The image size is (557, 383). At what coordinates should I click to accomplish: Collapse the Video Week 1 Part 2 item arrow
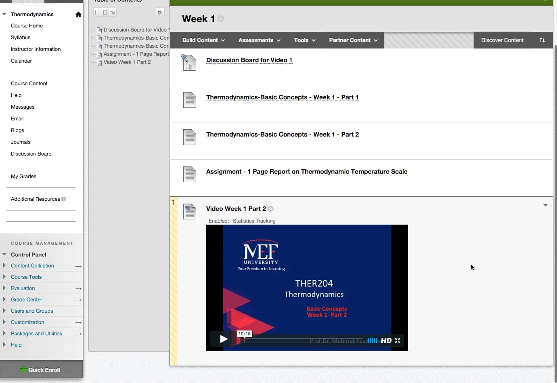click(x=545, y=205)
